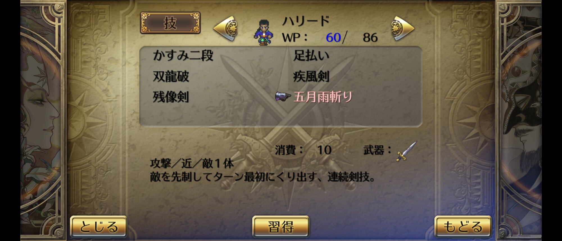Select the skill かすみ二段
This screenshot has width=562, height=241.
click(183, 55)
